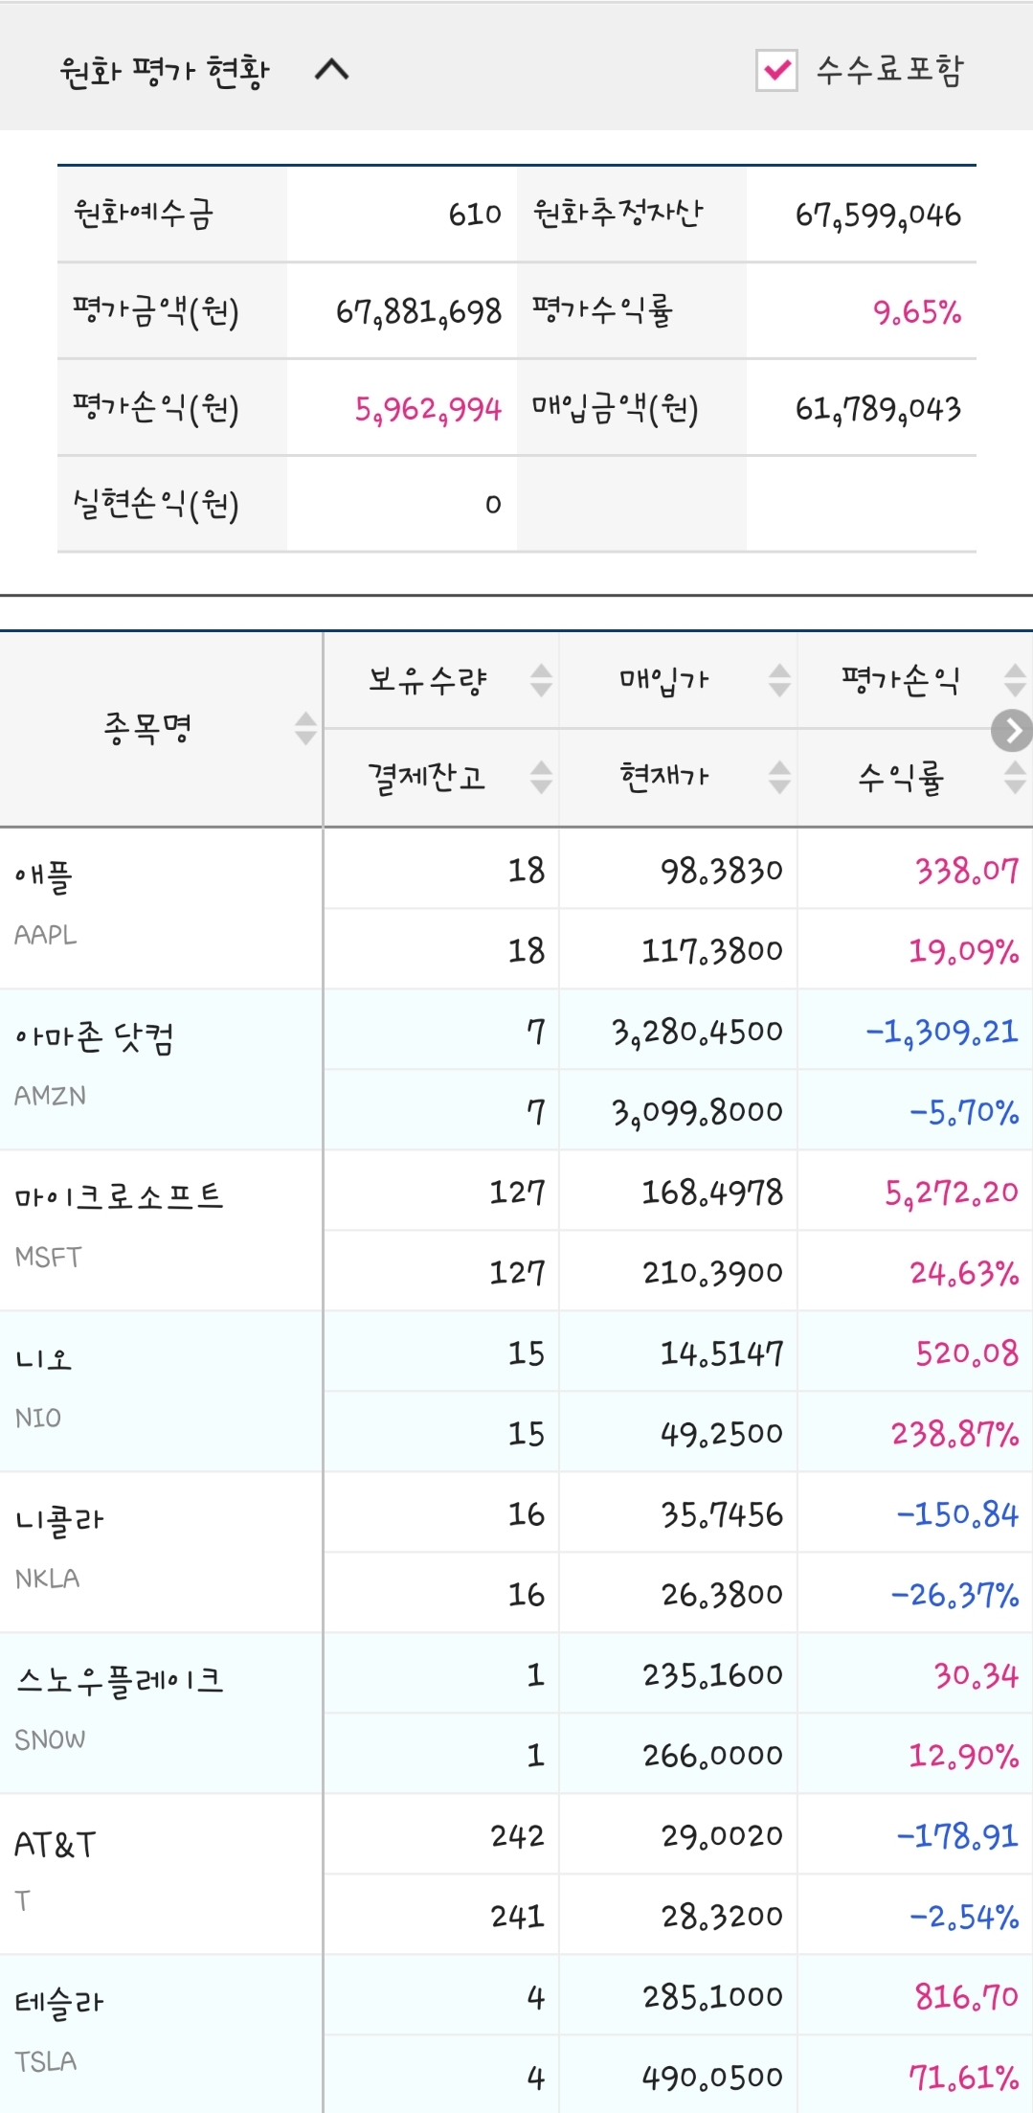Open the AT&T stock row

(516, 1874)
